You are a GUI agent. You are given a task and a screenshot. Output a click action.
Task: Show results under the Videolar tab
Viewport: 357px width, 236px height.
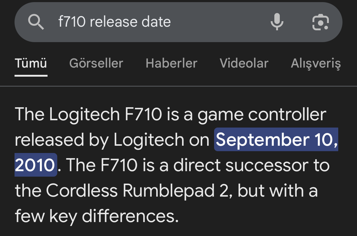[x=244, y=63]
